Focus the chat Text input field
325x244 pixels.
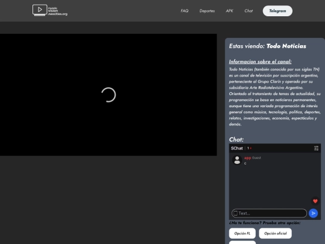pos(269,213)
